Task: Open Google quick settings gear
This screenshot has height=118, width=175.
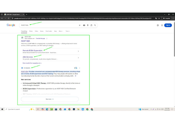Action: 158,25
